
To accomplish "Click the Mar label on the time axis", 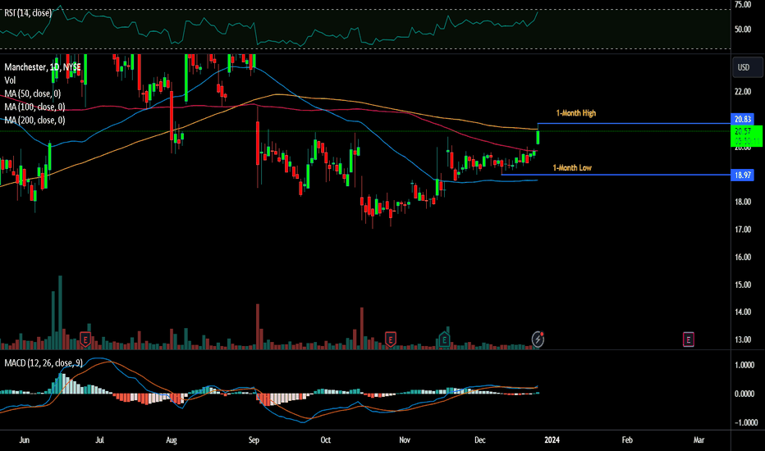I will tap(699, 440).
